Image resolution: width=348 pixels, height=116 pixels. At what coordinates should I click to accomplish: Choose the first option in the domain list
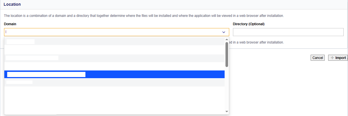[114, 42]
